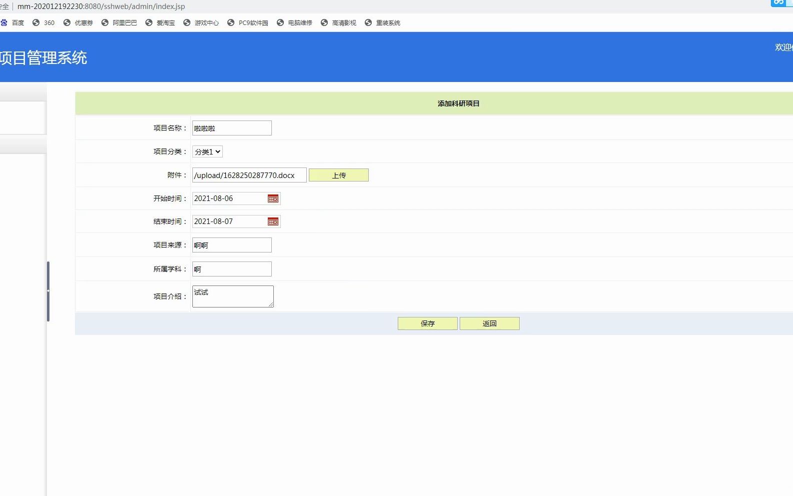Open the start time calendar picker icon

(273, 198)
